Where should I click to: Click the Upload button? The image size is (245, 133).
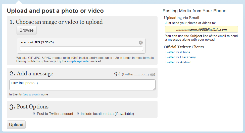pos(16,125)
